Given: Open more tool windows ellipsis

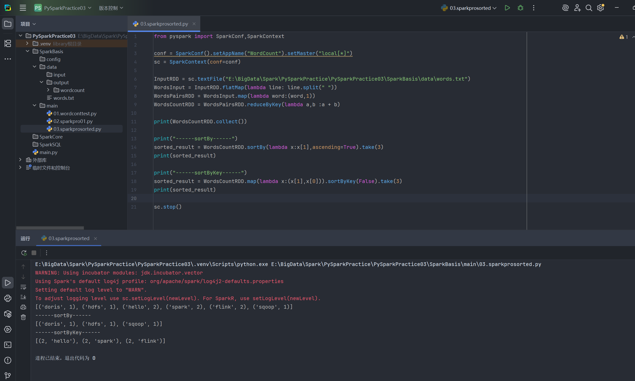Looking at the screenshot, I should [x=8, y=59].
